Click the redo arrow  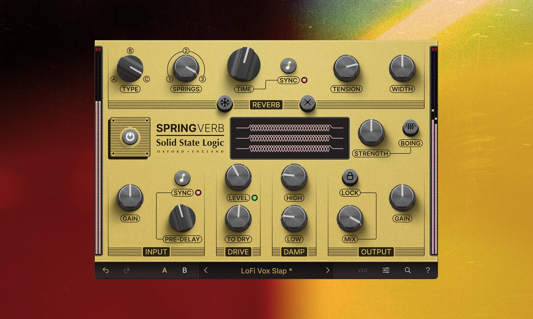(x=126, y=270)
